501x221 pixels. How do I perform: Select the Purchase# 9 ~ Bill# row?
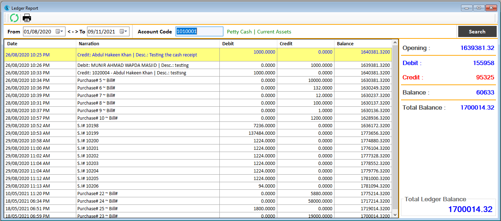point(198,111)
